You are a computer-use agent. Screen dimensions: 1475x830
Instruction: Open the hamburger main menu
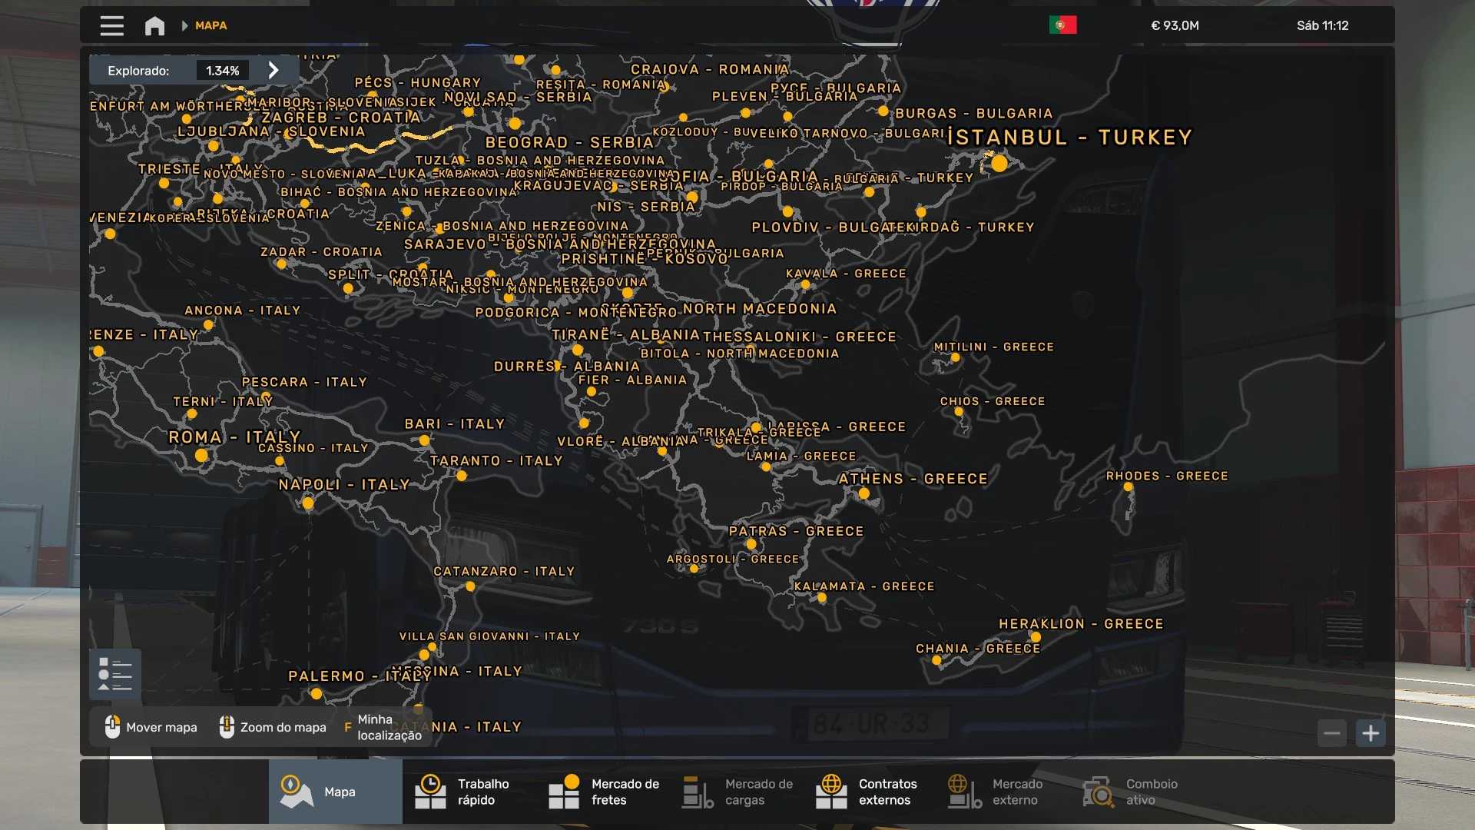111,25
